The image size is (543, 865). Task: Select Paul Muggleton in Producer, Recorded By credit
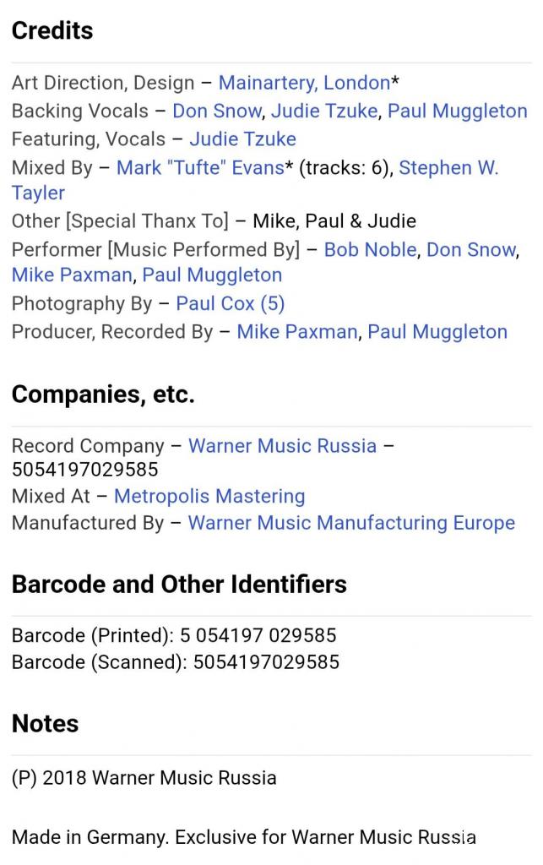click(x=437, y=332)
